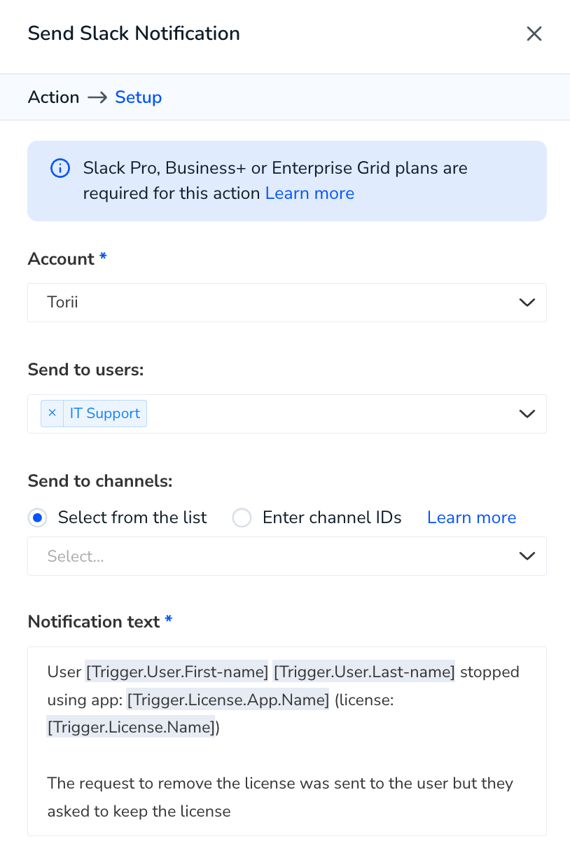Click the arrow between Action and Setup
Image resolution: width=570 pixels, height=846 pixels.
pyautogui.click(x=97, y=97)
